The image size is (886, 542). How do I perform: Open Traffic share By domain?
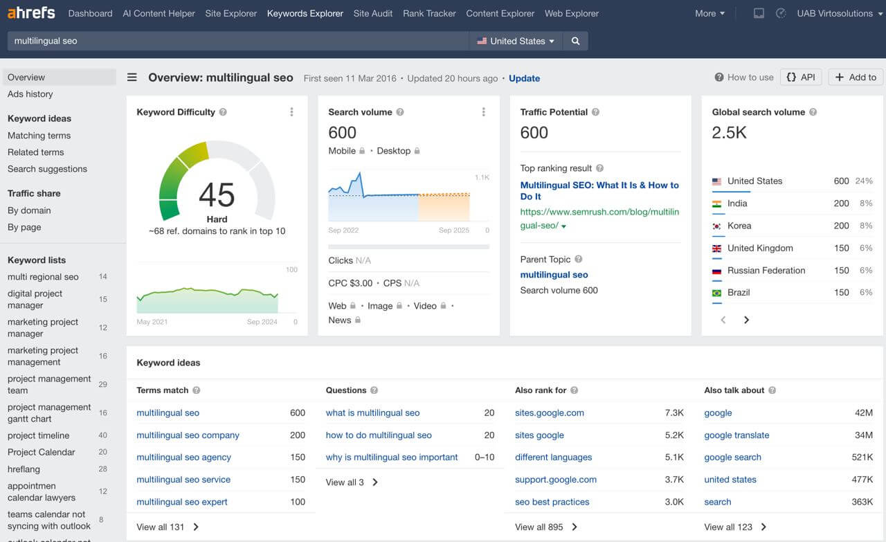[29, 210]
